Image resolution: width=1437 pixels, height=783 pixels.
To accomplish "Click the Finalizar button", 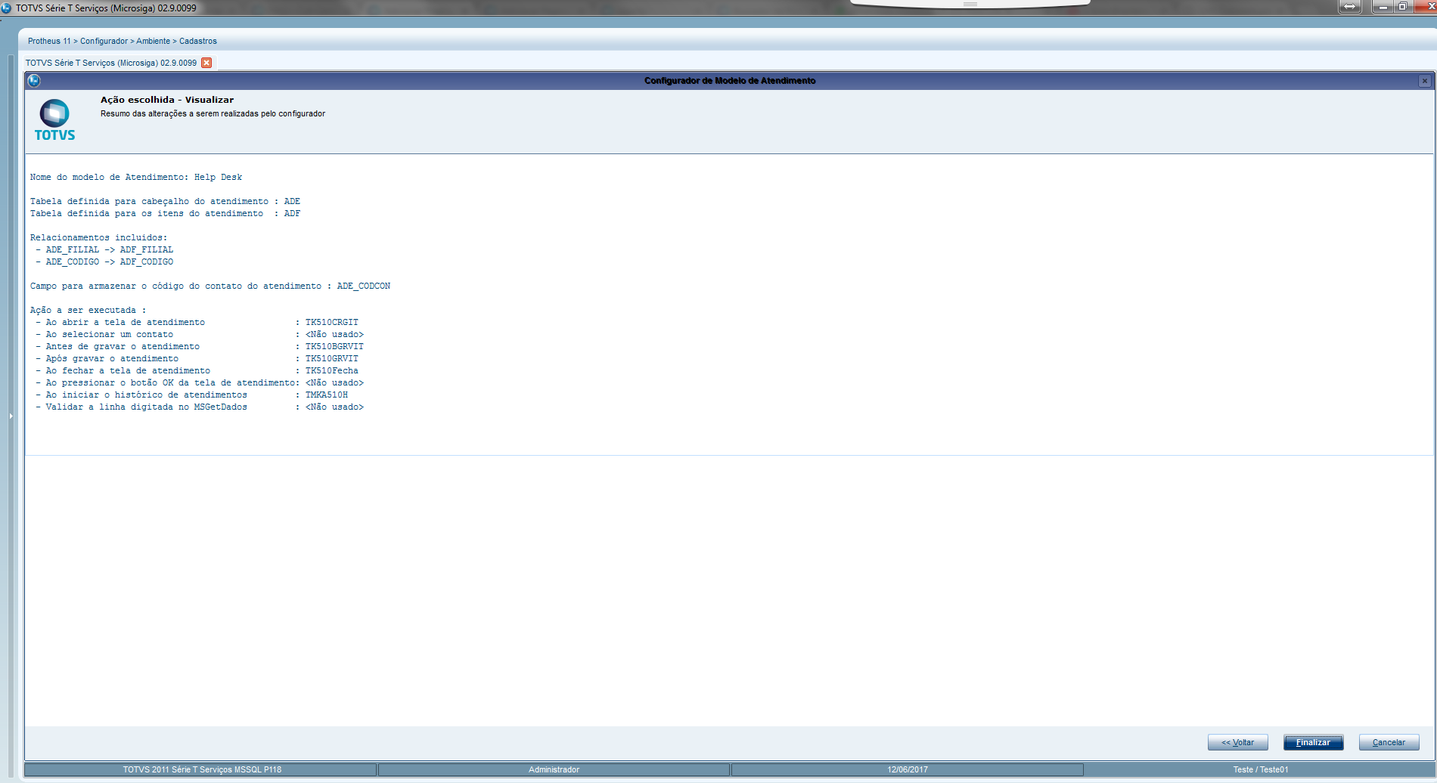I will coord(1313,742).
